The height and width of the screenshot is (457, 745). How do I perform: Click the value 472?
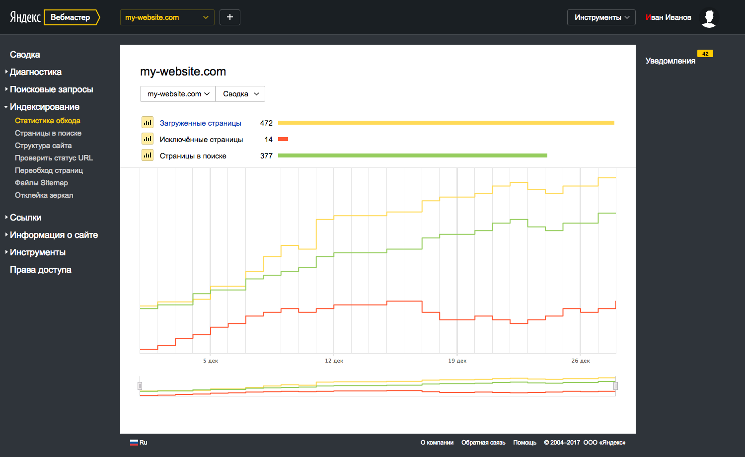[266, 123]
